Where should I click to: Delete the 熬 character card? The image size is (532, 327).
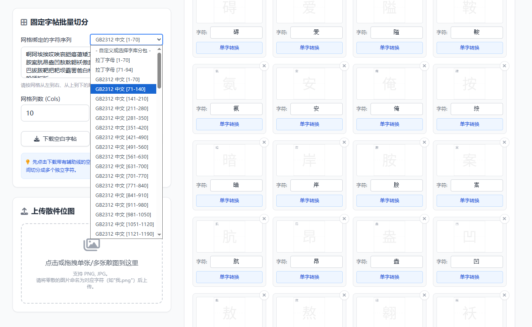(x=344, y=295)
